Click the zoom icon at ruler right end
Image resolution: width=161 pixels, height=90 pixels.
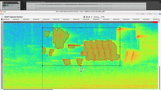(x=159, y=19)
